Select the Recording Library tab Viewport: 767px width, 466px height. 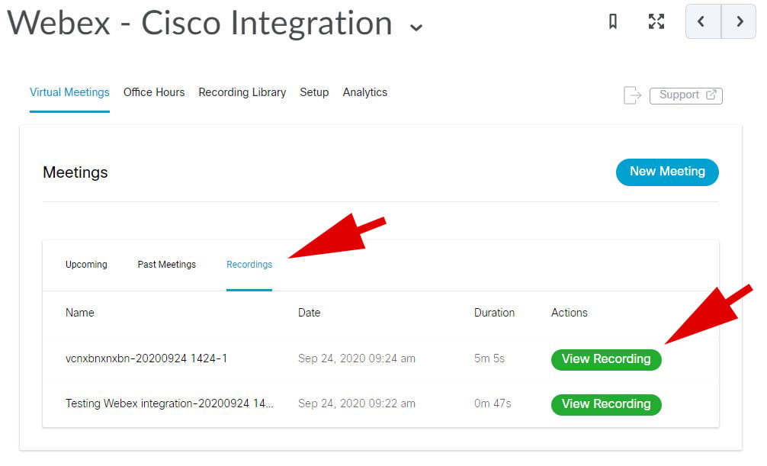(x=242, y=92)
